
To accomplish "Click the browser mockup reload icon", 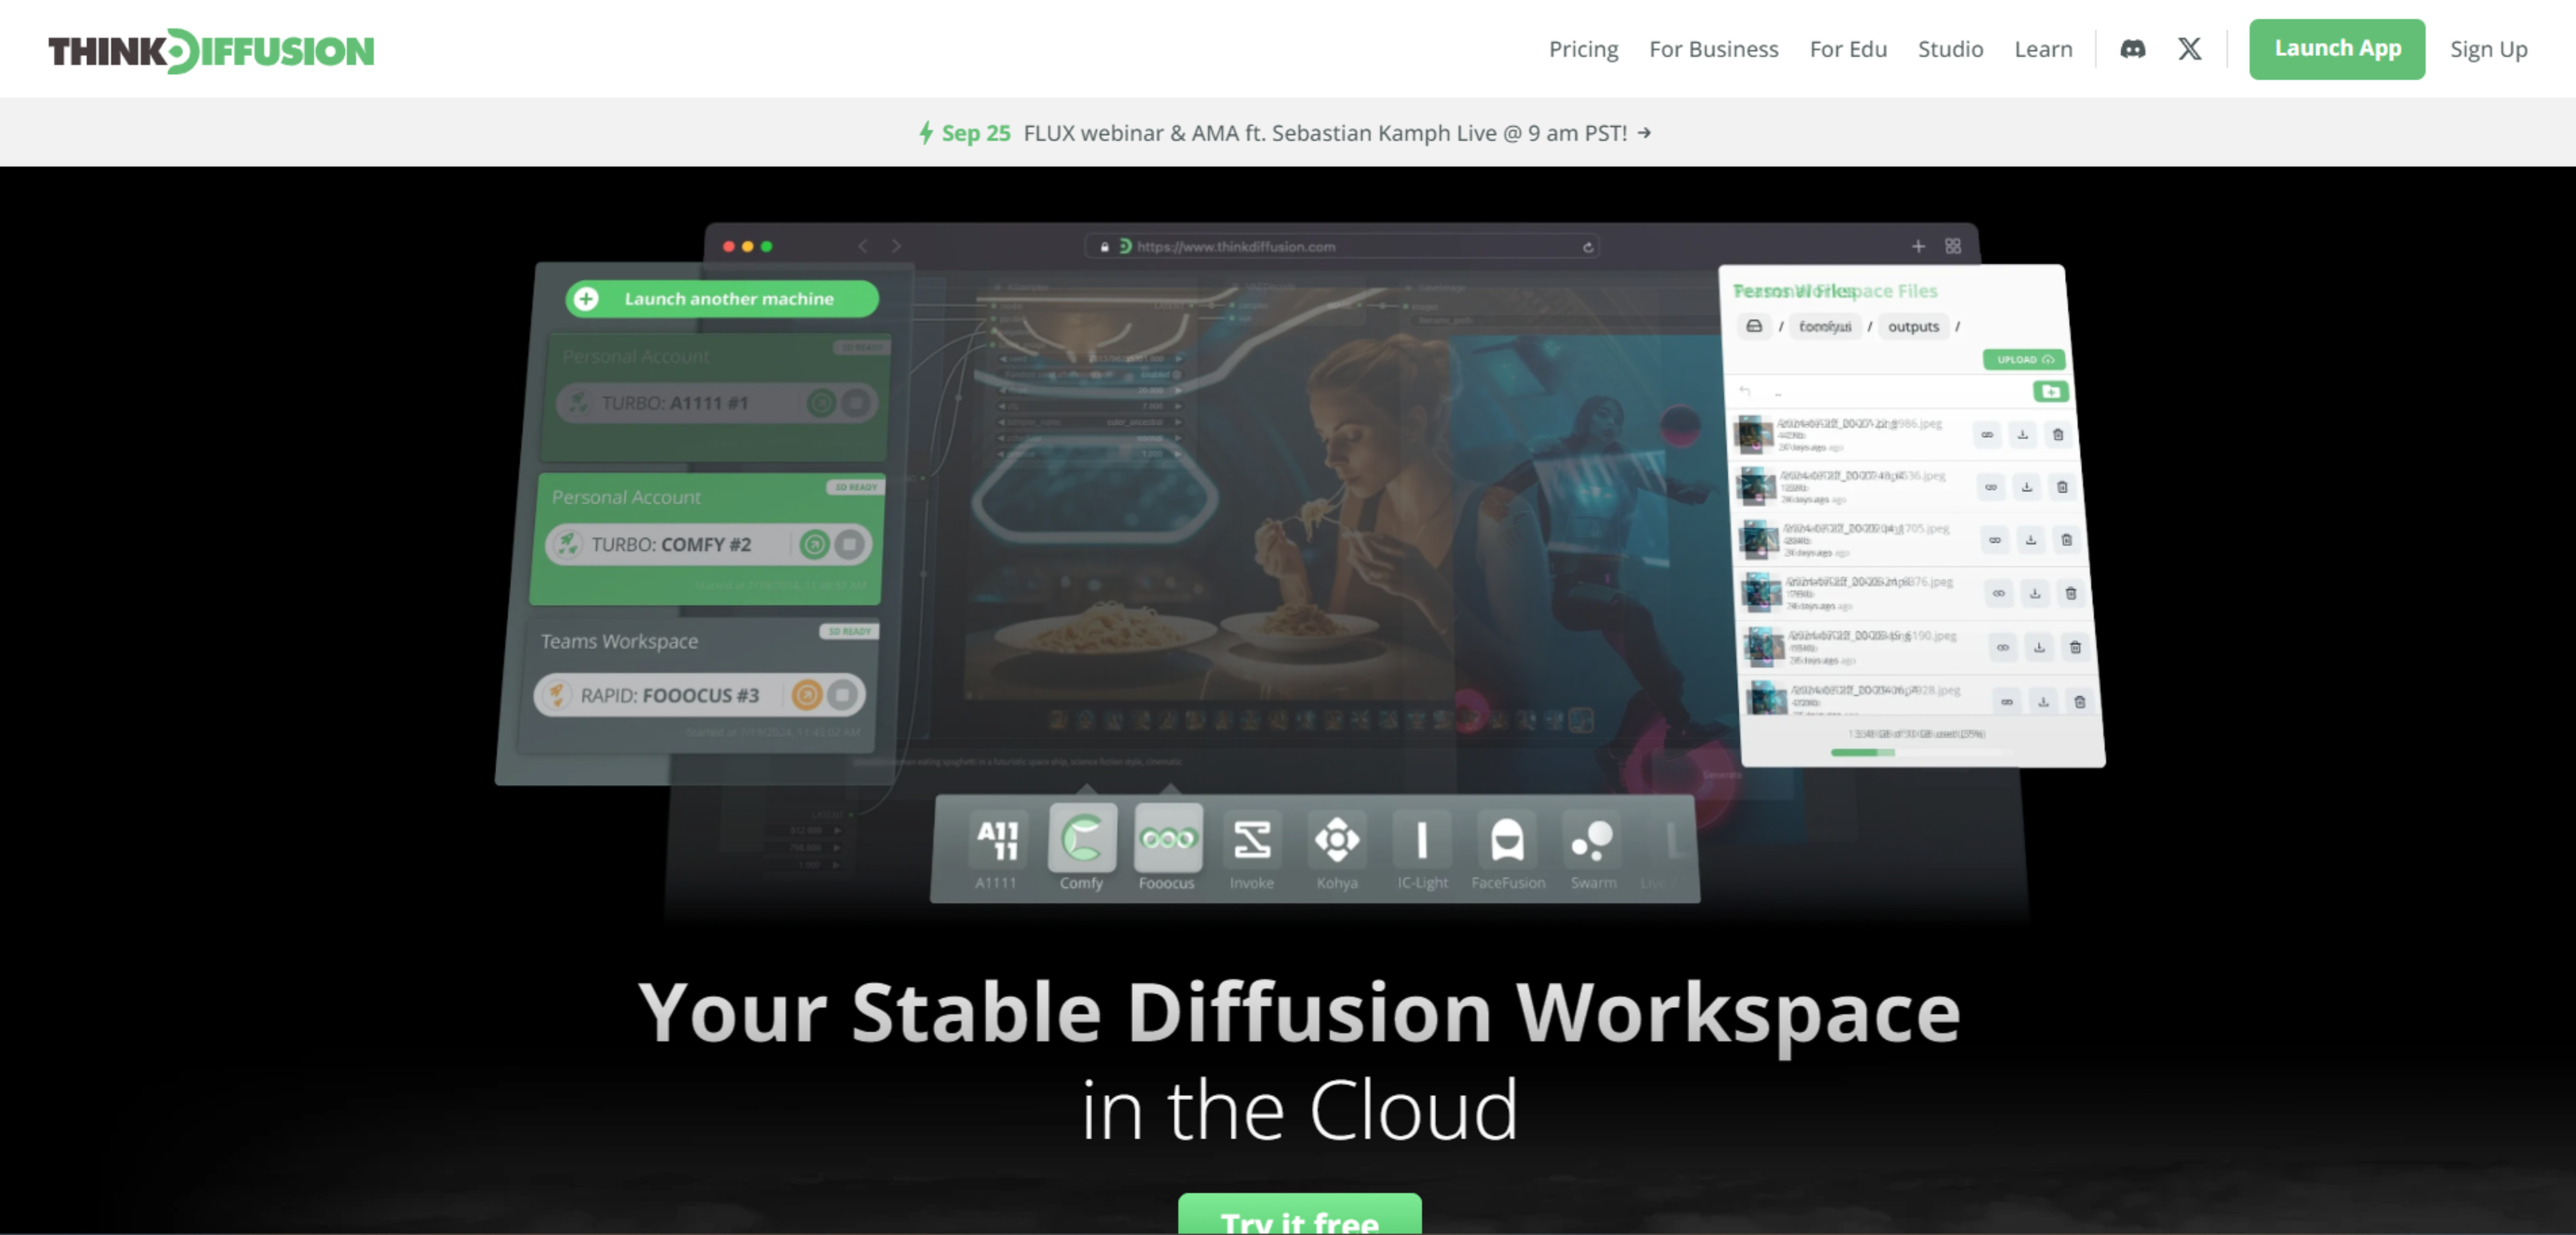I will tap(1587, 247).
